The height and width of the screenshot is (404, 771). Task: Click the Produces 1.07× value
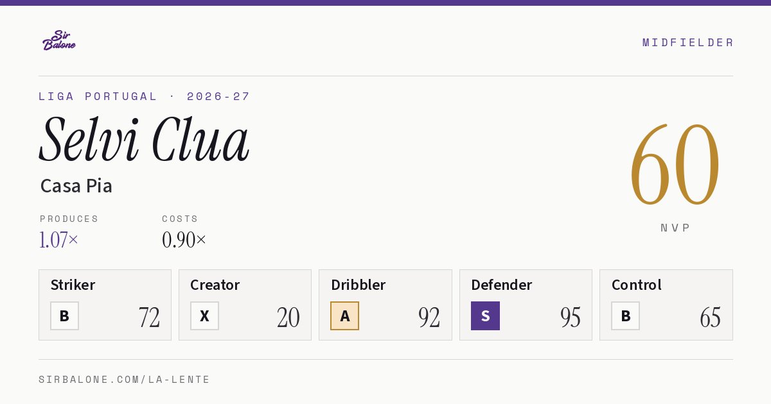click(x=59, y=240)
